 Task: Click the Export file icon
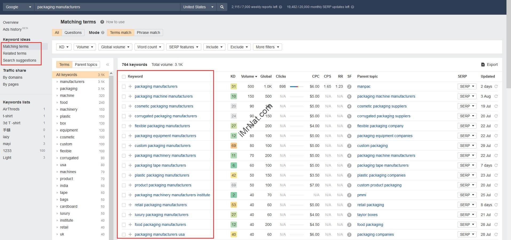pos(483,65)
